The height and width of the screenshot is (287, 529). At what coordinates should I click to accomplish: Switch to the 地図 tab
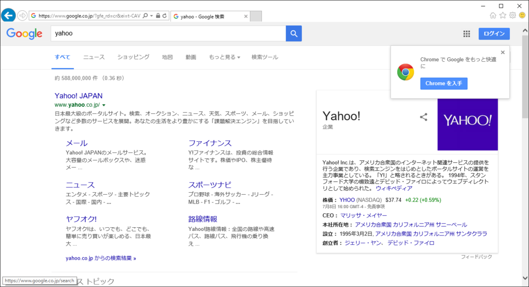pos(167,57)
